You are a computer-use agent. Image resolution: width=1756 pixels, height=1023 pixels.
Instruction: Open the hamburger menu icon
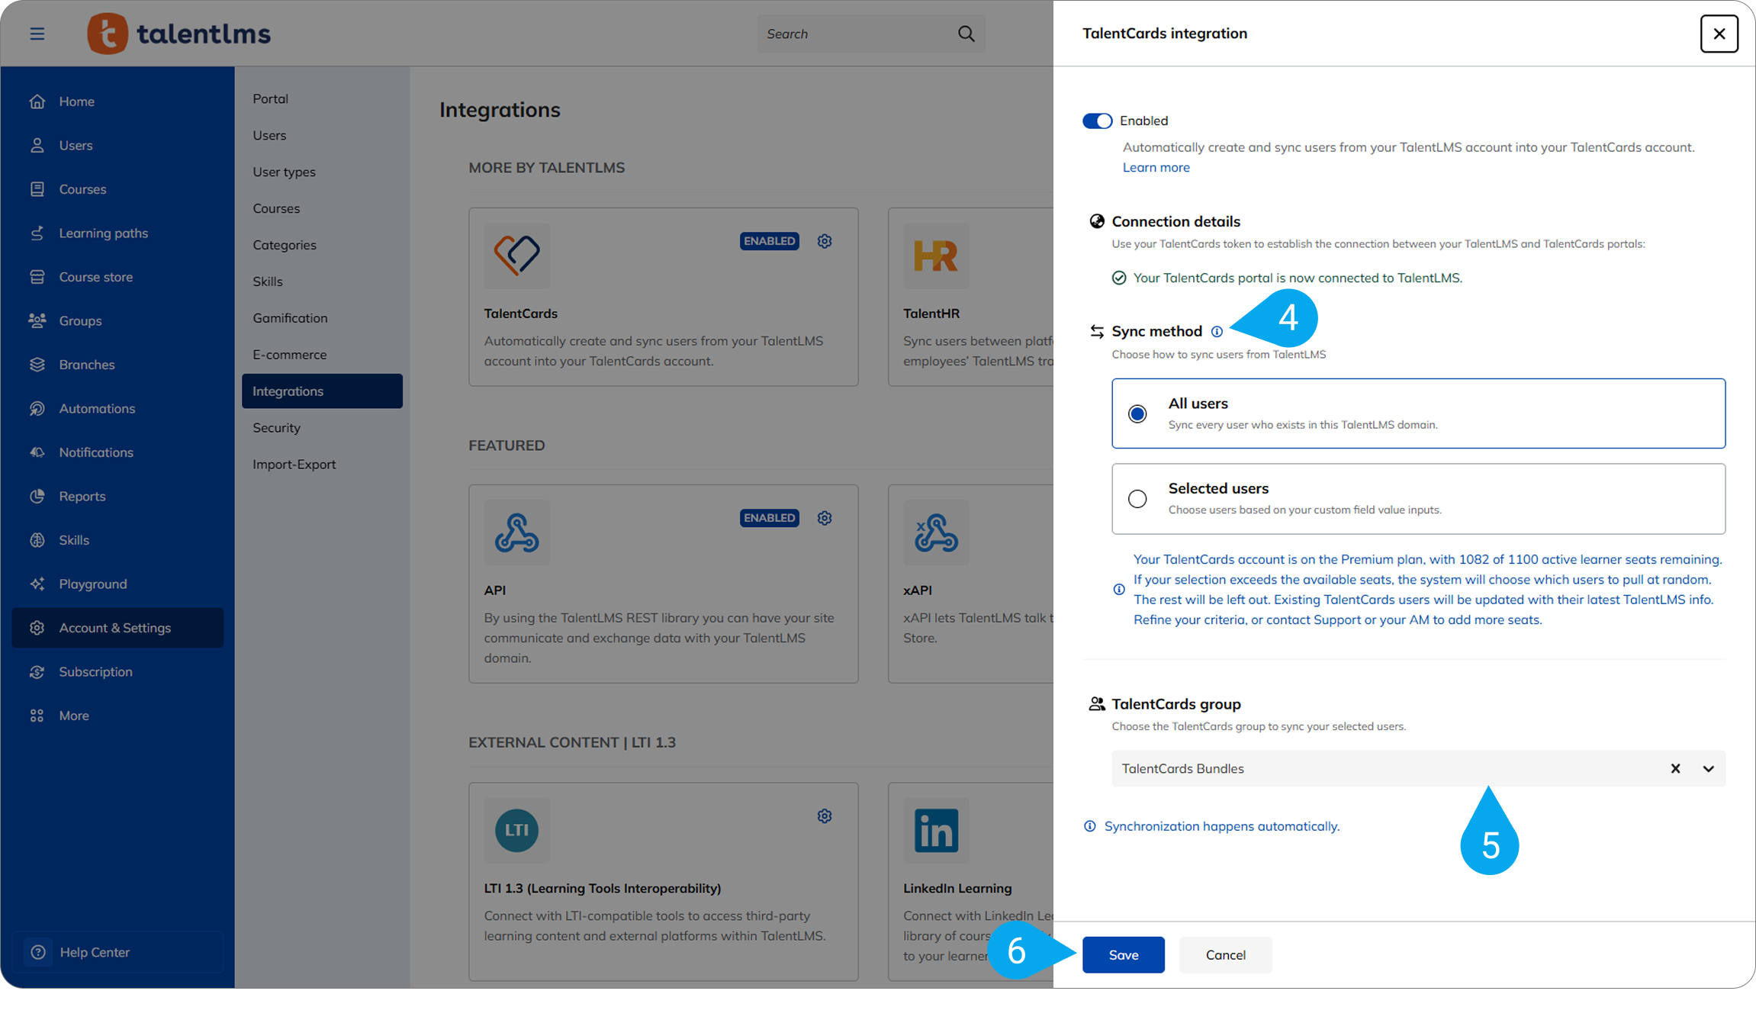tap(37, 34)
